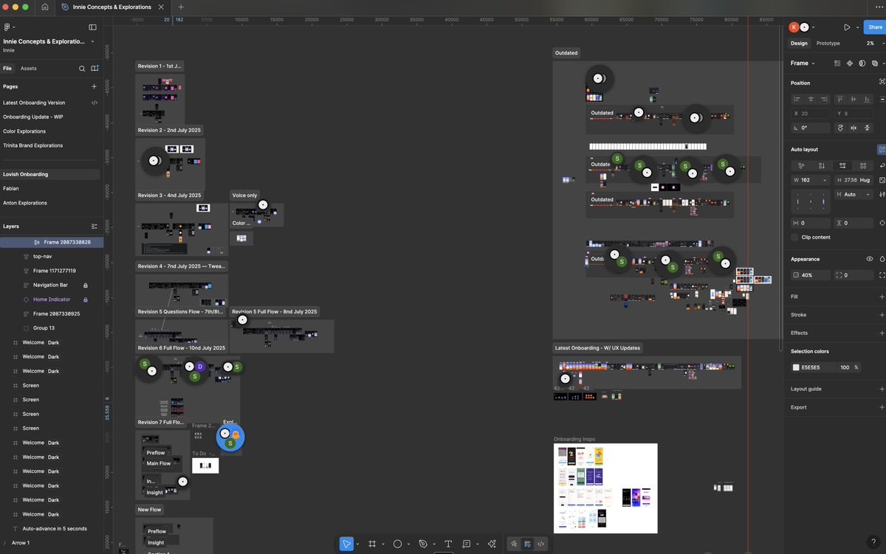886x554 pixels.
Task: Open the Assets tab
Action: coord(30,68)
